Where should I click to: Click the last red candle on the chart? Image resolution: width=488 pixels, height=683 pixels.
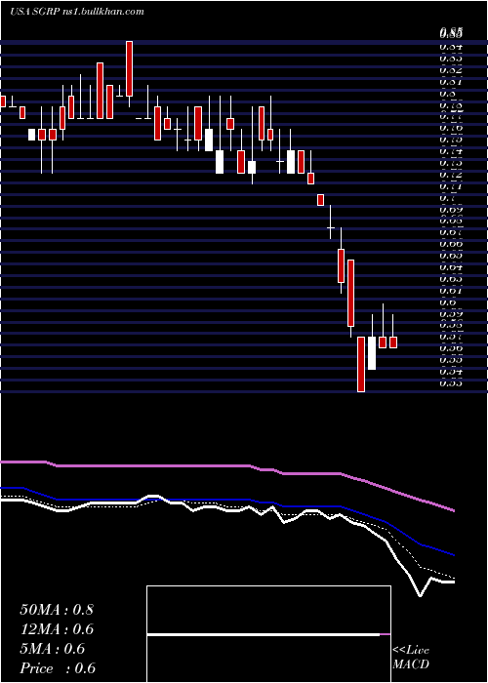(393, 342)
